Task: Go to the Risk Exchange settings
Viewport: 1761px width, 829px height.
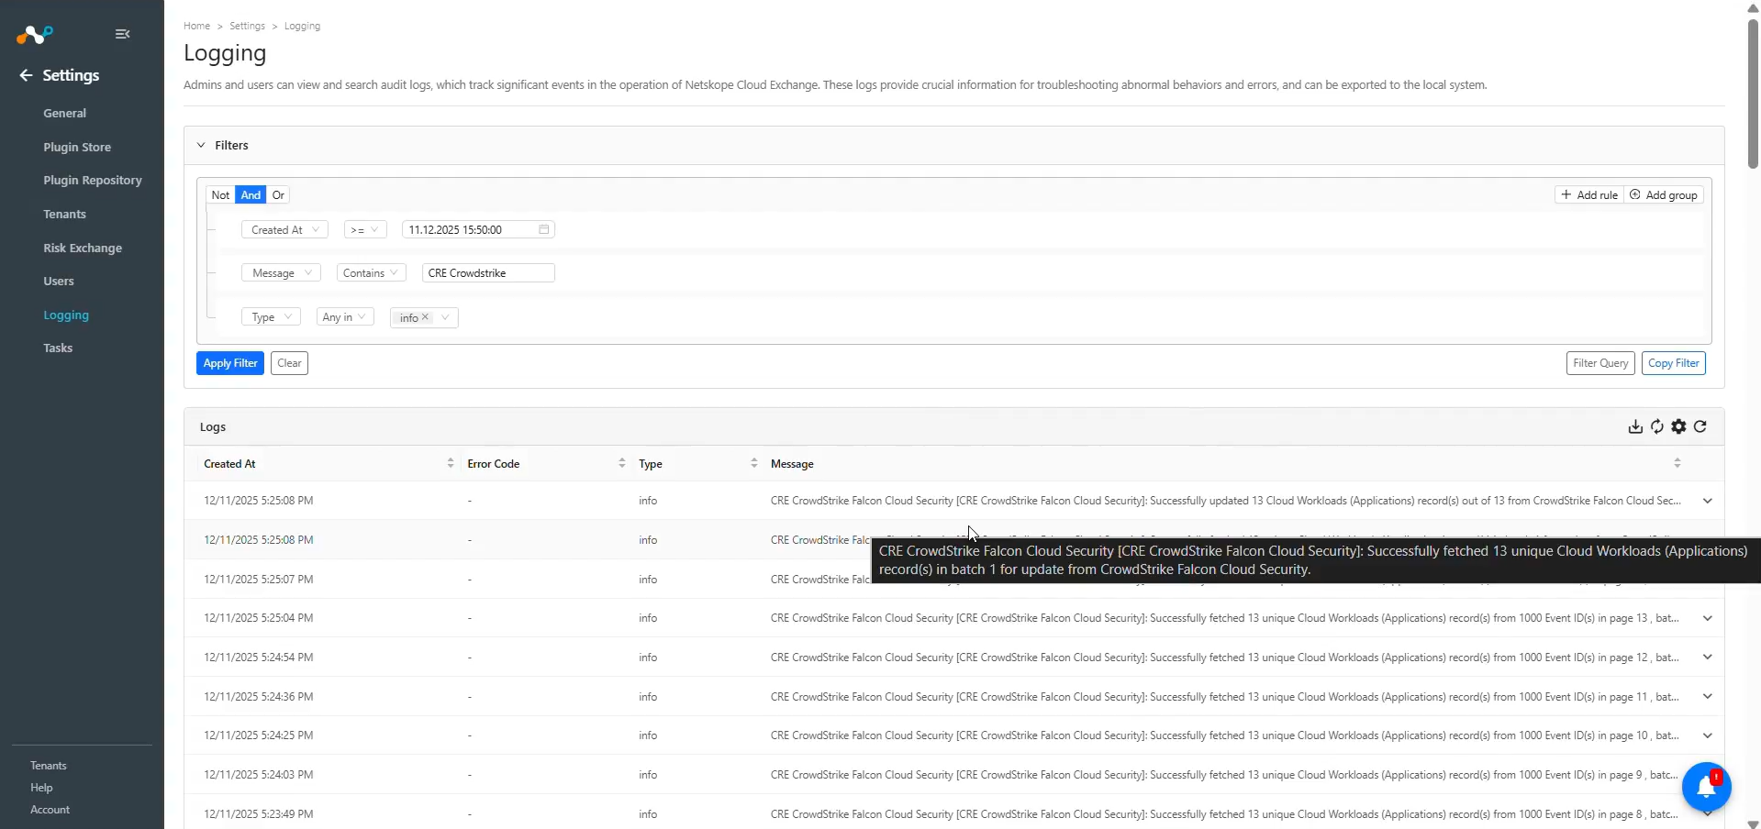Action: tap(83, 248)
